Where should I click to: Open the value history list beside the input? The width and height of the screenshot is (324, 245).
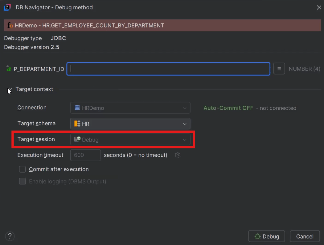tap(279, 69)
